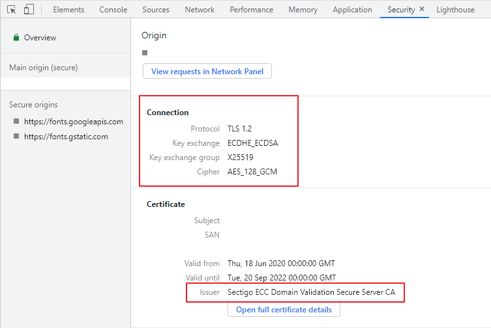The width and height of the screenshot is (491, 328).
Task: Toggle the device toolbar icon
Action: pyautogui.click(x=29, y=10)
